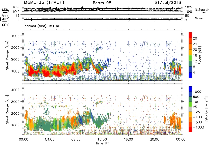Click the blue velocity patch near 08:30

click(x=80, y=119)
